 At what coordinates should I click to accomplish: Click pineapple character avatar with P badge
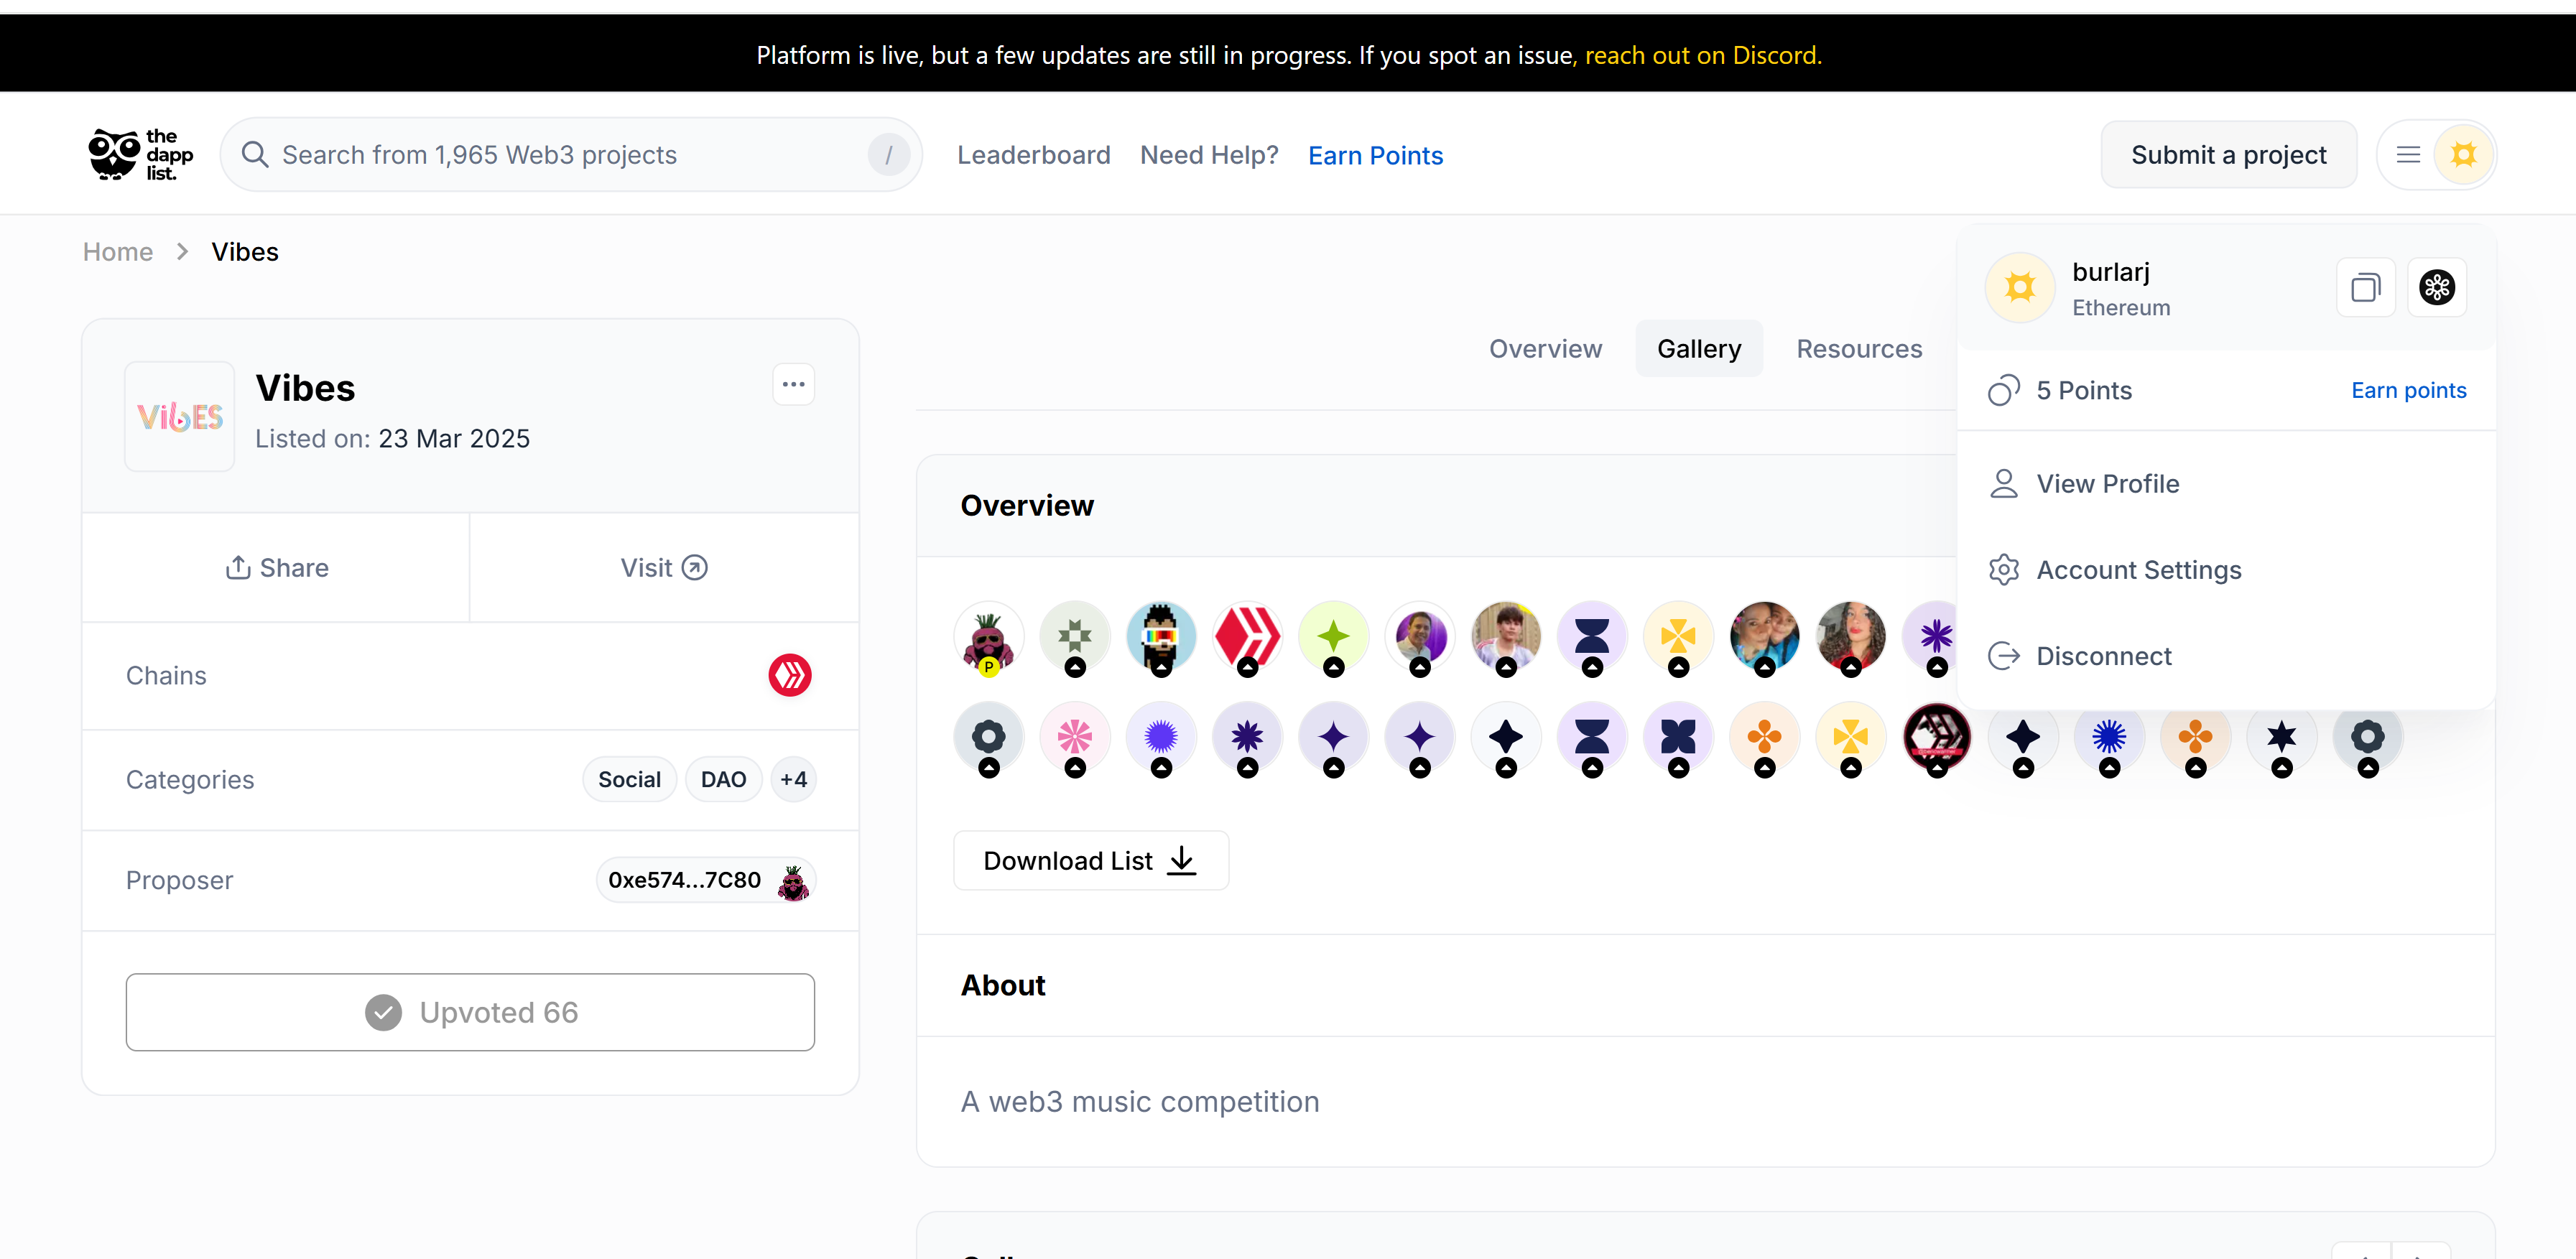[x=988, y=637]
